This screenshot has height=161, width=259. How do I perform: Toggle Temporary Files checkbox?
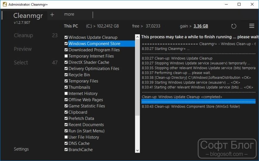pyautogui.click(x=66, y=81)
